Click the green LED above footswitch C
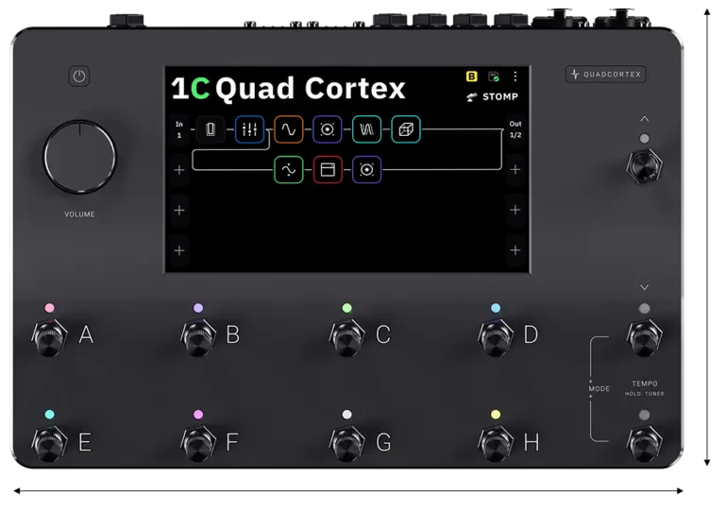The height and width of the screenshot is (511, 725). [x=347, y=308]
